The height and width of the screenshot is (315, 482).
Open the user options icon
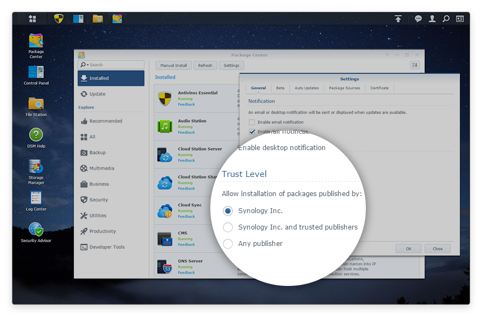pos(432,19)
